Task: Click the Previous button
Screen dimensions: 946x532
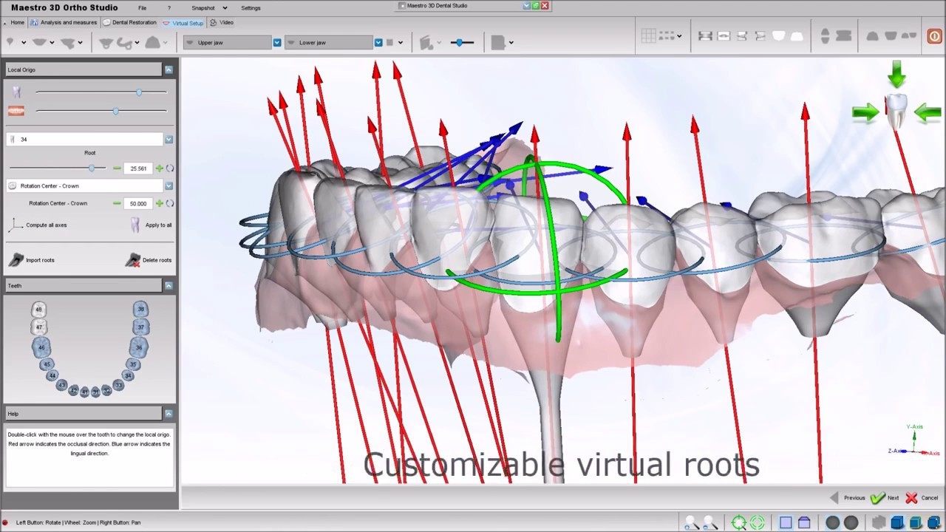Action: (x=847, y=498)
